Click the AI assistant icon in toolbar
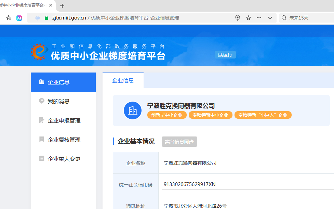The width and height of the screenshot is (334, 209). pyautogui.click(x=19, y=18)
